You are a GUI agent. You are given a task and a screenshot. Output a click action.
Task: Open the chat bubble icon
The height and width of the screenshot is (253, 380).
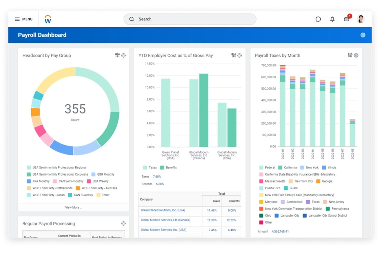point(318,19)
